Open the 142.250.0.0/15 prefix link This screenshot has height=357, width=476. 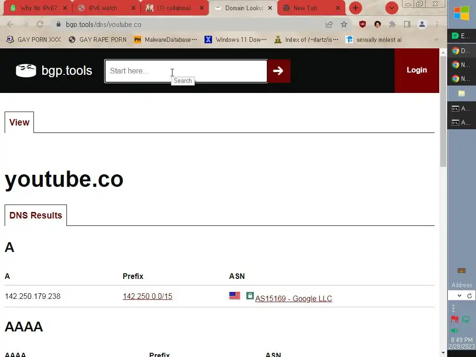click(147, 296)
